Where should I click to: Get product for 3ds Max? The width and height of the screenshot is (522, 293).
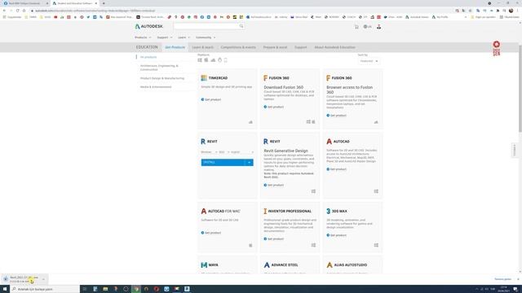336,235
